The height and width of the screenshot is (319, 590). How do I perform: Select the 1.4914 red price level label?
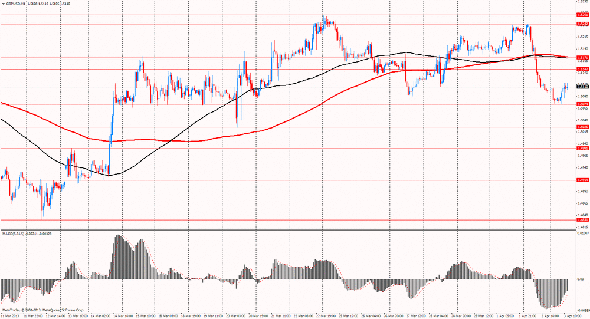point(582,180)
